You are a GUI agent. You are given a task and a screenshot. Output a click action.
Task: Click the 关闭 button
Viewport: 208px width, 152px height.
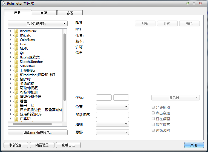coord(194,145)
